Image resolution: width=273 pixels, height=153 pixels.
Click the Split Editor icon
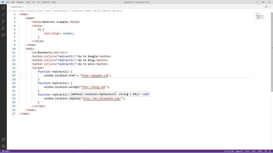(x=266, y=7)
